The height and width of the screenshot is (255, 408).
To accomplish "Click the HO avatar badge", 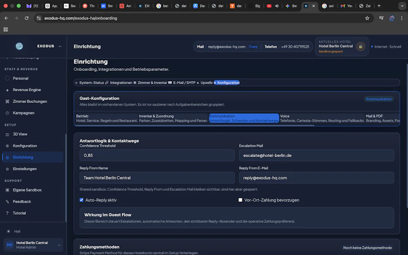I will click(x=10, y=245).
